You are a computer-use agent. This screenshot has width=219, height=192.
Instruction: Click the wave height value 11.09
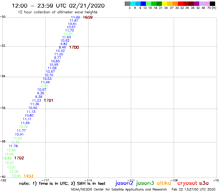(52, 68)
